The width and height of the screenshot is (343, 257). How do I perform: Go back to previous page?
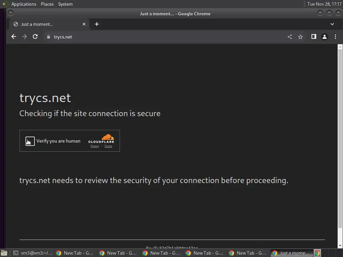pyautogui.click(x=14, y=37)
